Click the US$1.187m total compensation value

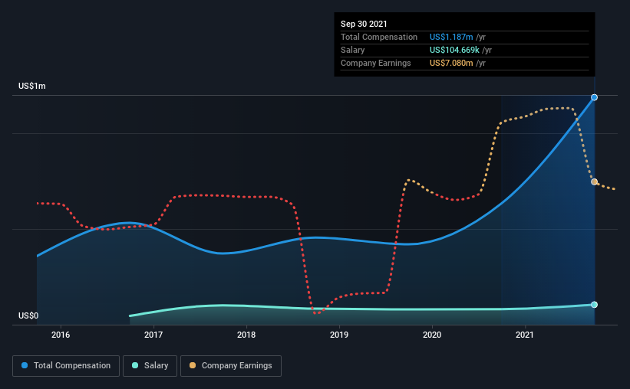[451, 37]
